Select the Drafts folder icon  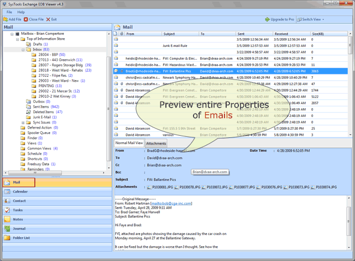(29, 44)
